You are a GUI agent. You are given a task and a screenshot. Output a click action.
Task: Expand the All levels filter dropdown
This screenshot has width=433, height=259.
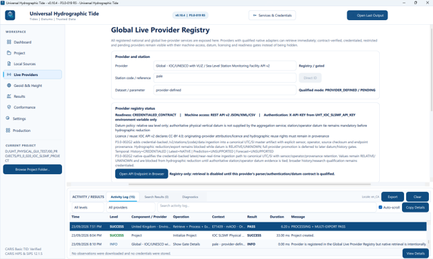(x=88, y=207)
